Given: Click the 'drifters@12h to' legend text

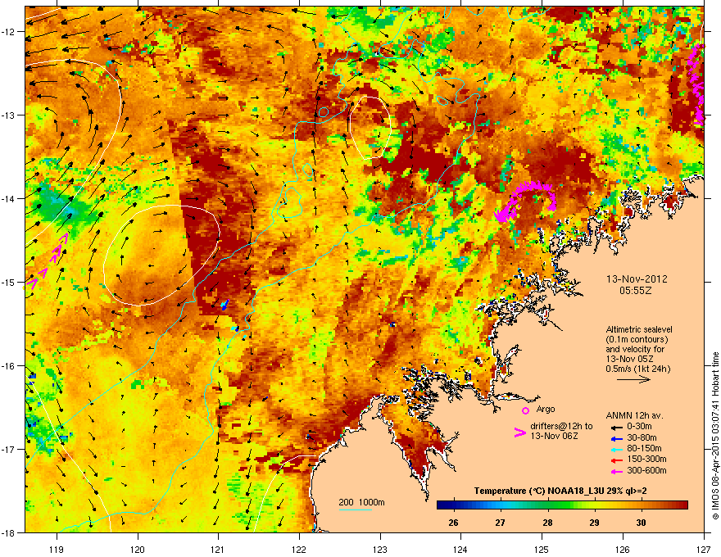Looking at the screenshot, I should [x=561, y=426].
